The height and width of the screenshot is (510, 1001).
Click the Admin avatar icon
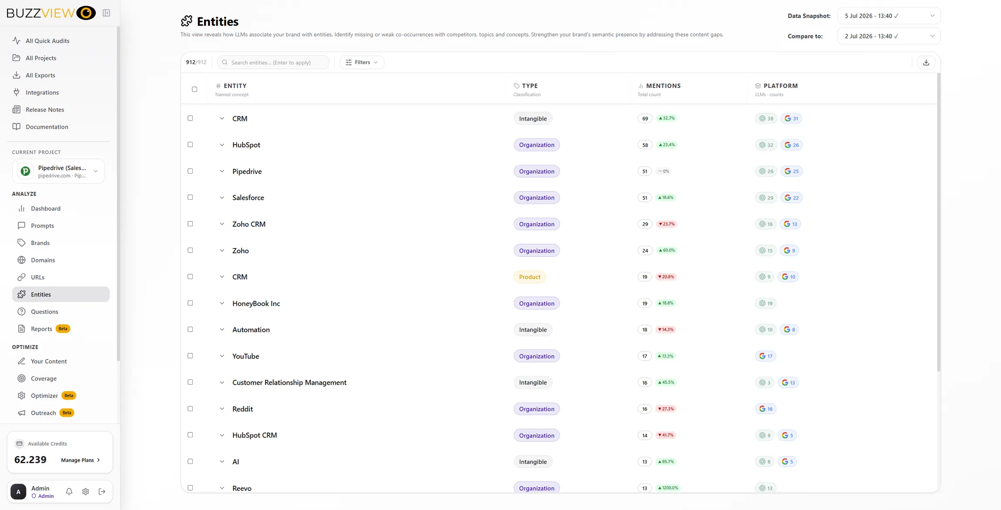click(18, 491)
